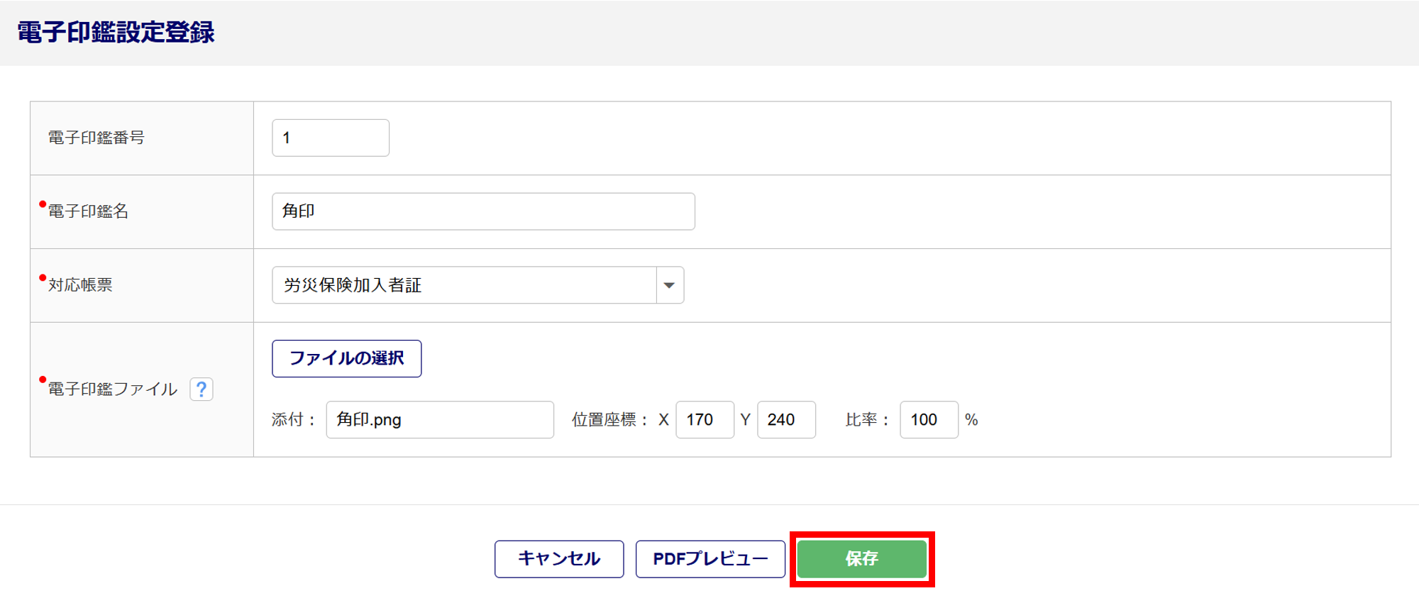Click the 電子印鑑設定登録 page heading

[x=116, y=33]
